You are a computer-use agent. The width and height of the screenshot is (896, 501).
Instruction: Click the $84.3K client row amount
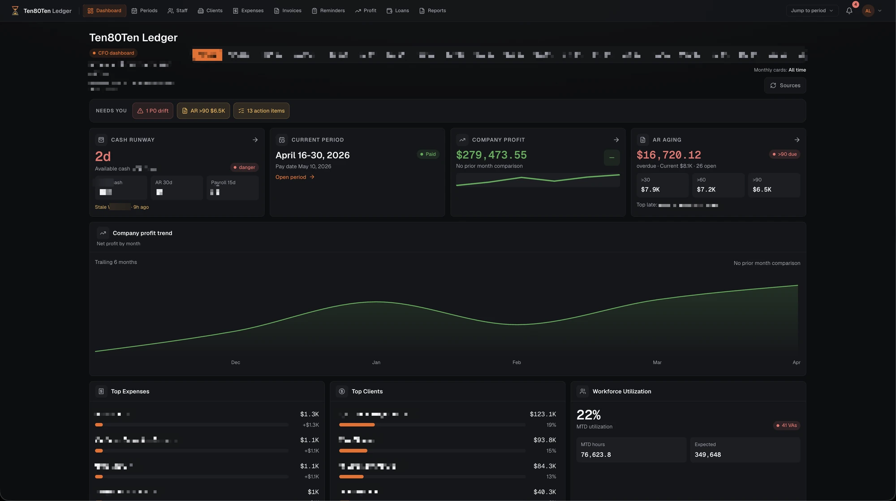[545, 467]
